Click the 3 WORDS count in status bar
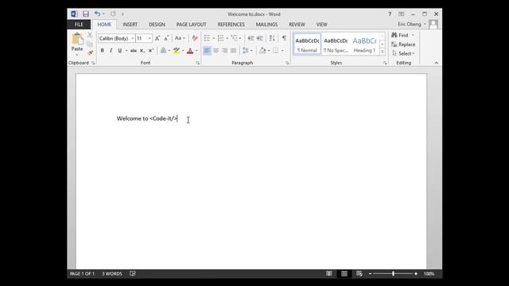 point(112,273)
